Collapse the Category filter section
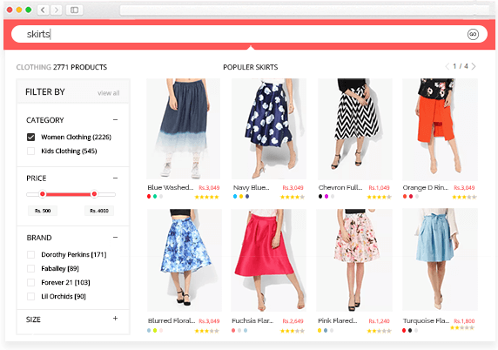This screenshot has height=350, width=498. coord(115,120)
